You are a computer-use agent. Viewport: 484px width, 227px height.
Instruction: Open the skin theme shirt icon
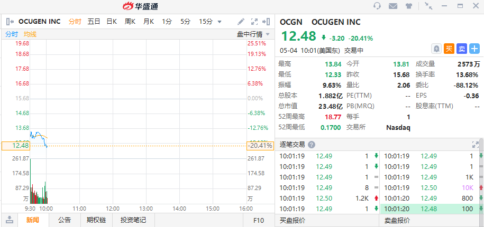409,6
